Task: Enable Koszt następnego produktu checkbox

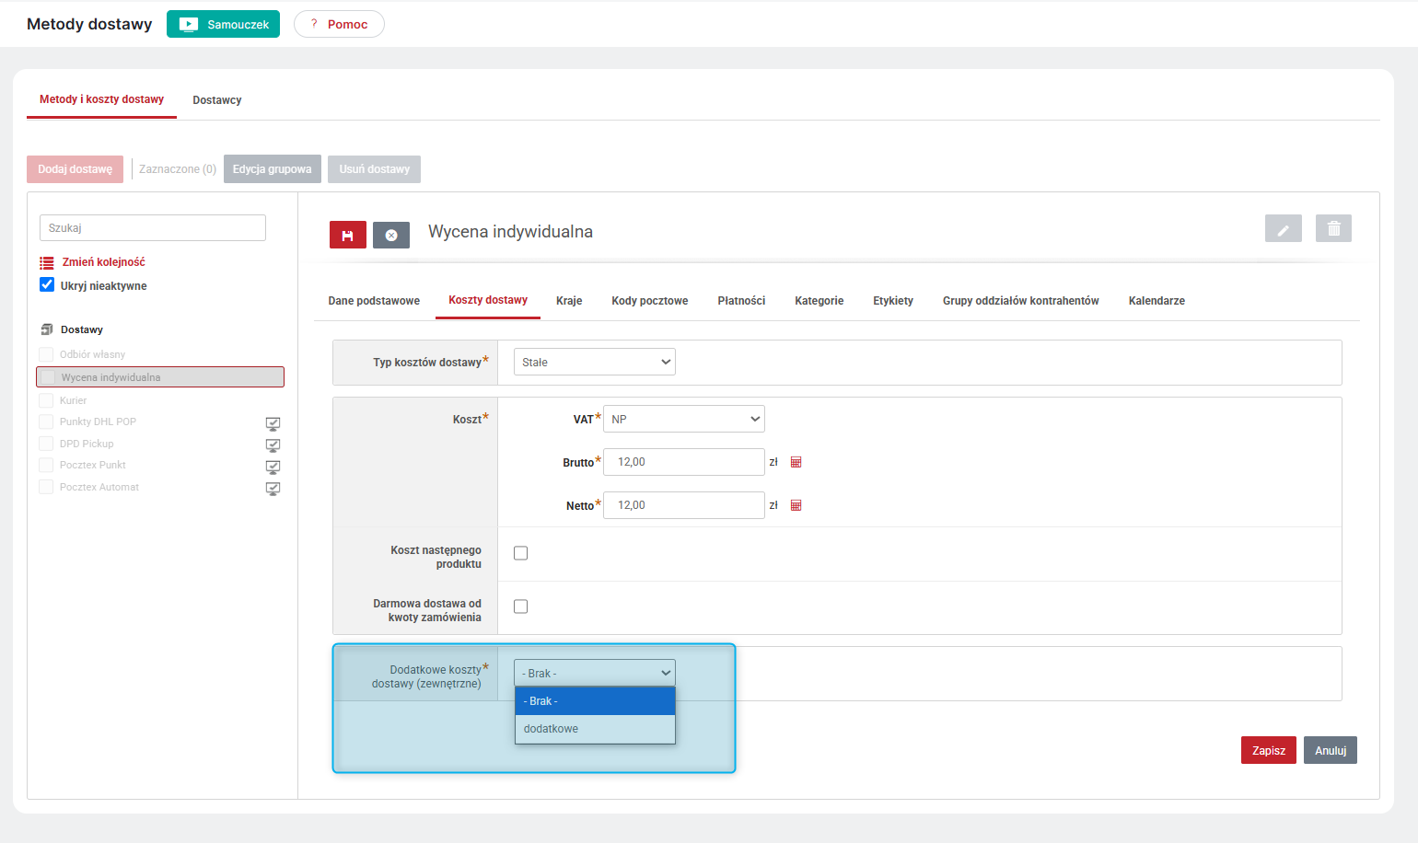Action: coord(521,553)
